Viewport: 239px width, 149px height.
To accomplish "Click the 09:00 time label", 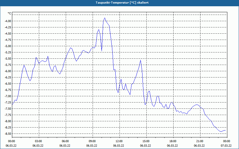I will pos(93,141).
